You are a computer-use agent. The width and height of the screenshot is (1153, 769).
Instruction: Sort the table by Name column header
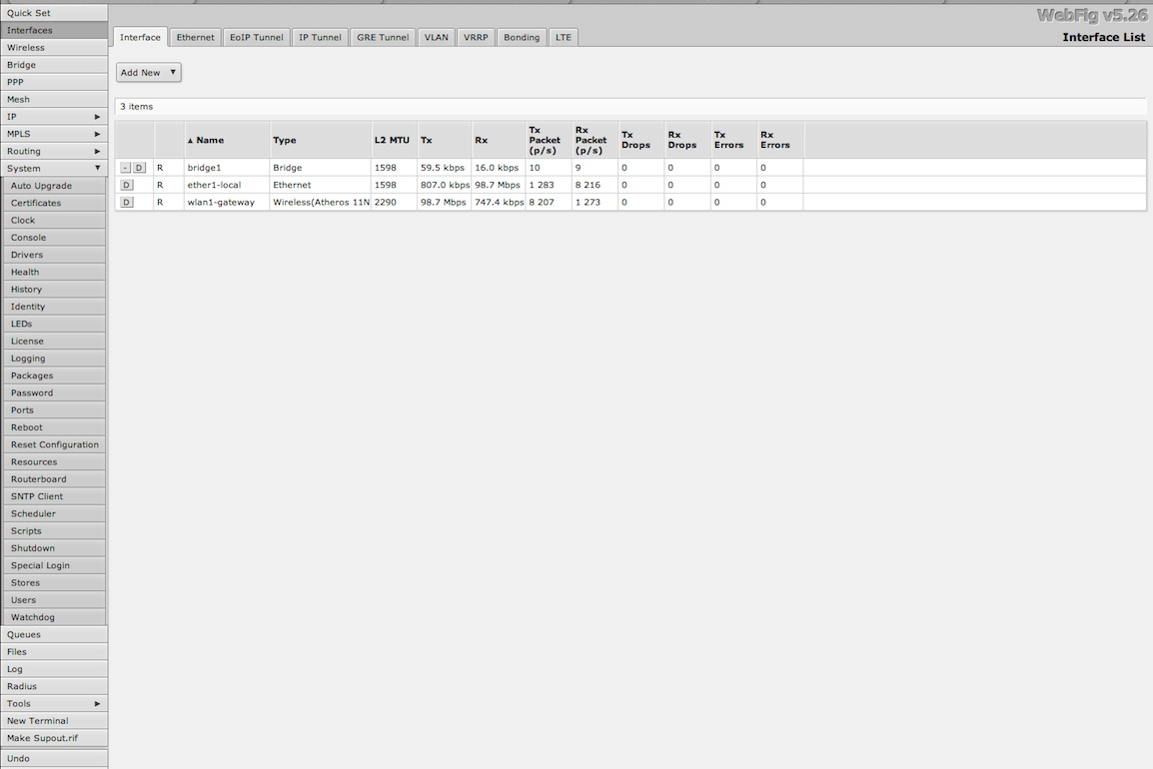pyautogui.click(x=210, y=140)
